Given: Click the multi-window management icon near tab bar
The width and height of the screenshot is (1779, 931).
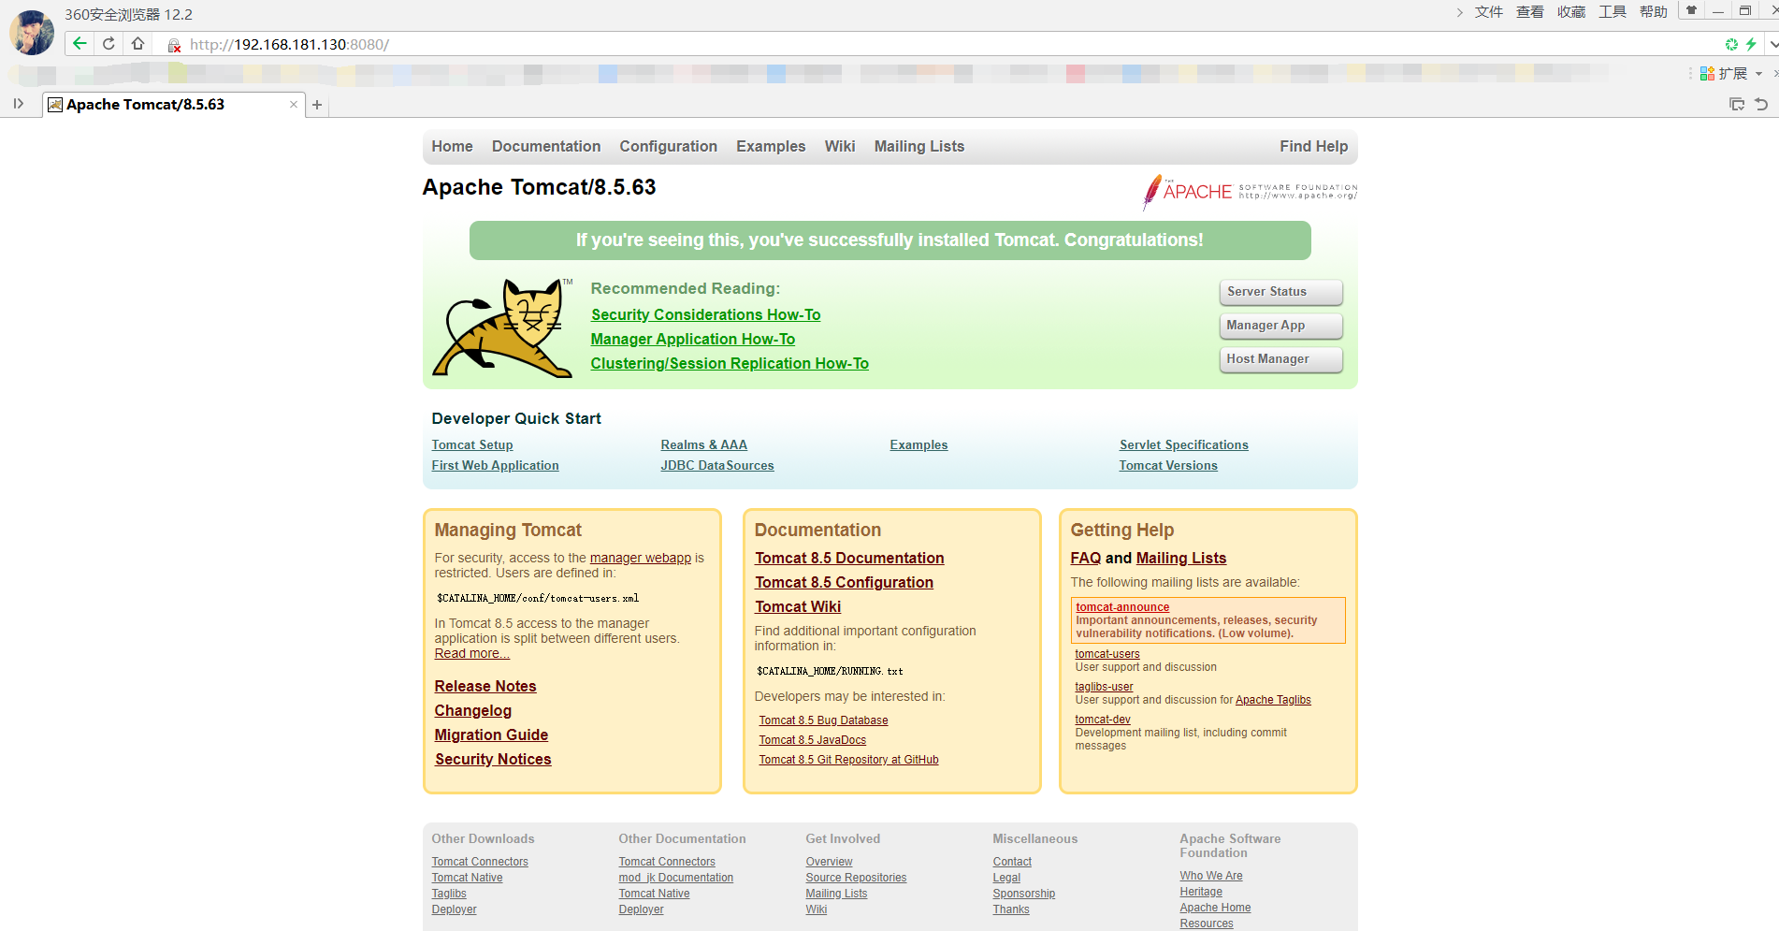Looking at the screenshot, I should point(1736,104).
